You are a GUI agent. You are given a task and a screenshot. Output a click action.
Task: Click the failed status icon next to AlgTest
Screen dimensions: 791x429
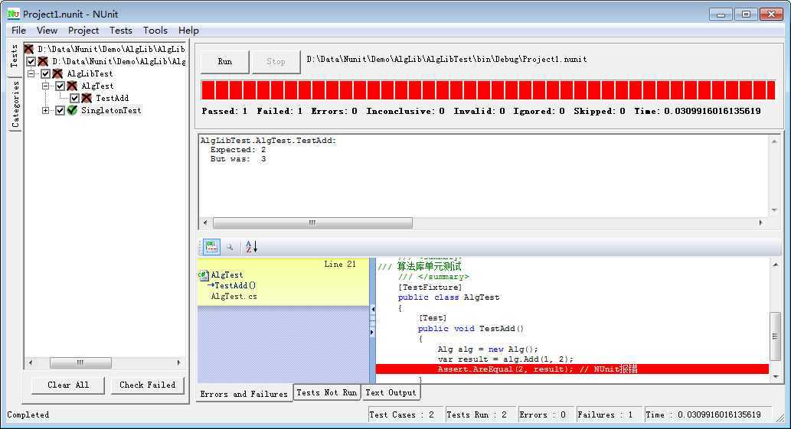[x=72, y=86]
